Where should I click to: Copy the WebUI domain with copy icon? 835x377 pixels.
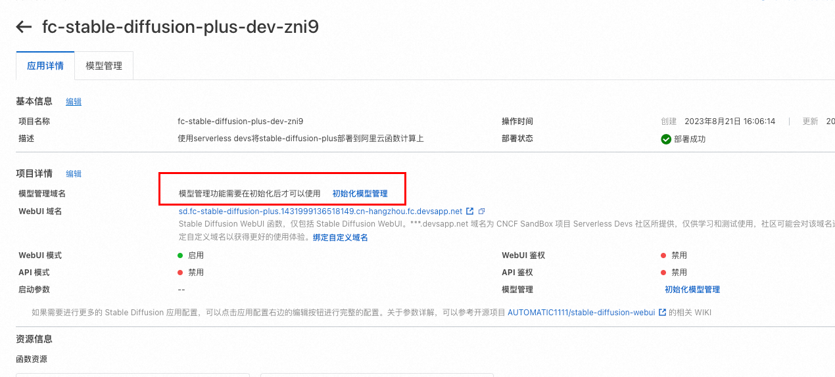482,211
